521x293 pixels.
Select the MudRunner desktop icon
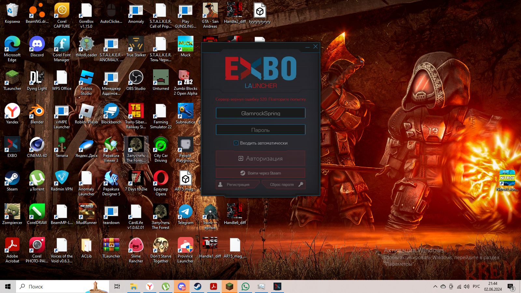click(87, 215)
